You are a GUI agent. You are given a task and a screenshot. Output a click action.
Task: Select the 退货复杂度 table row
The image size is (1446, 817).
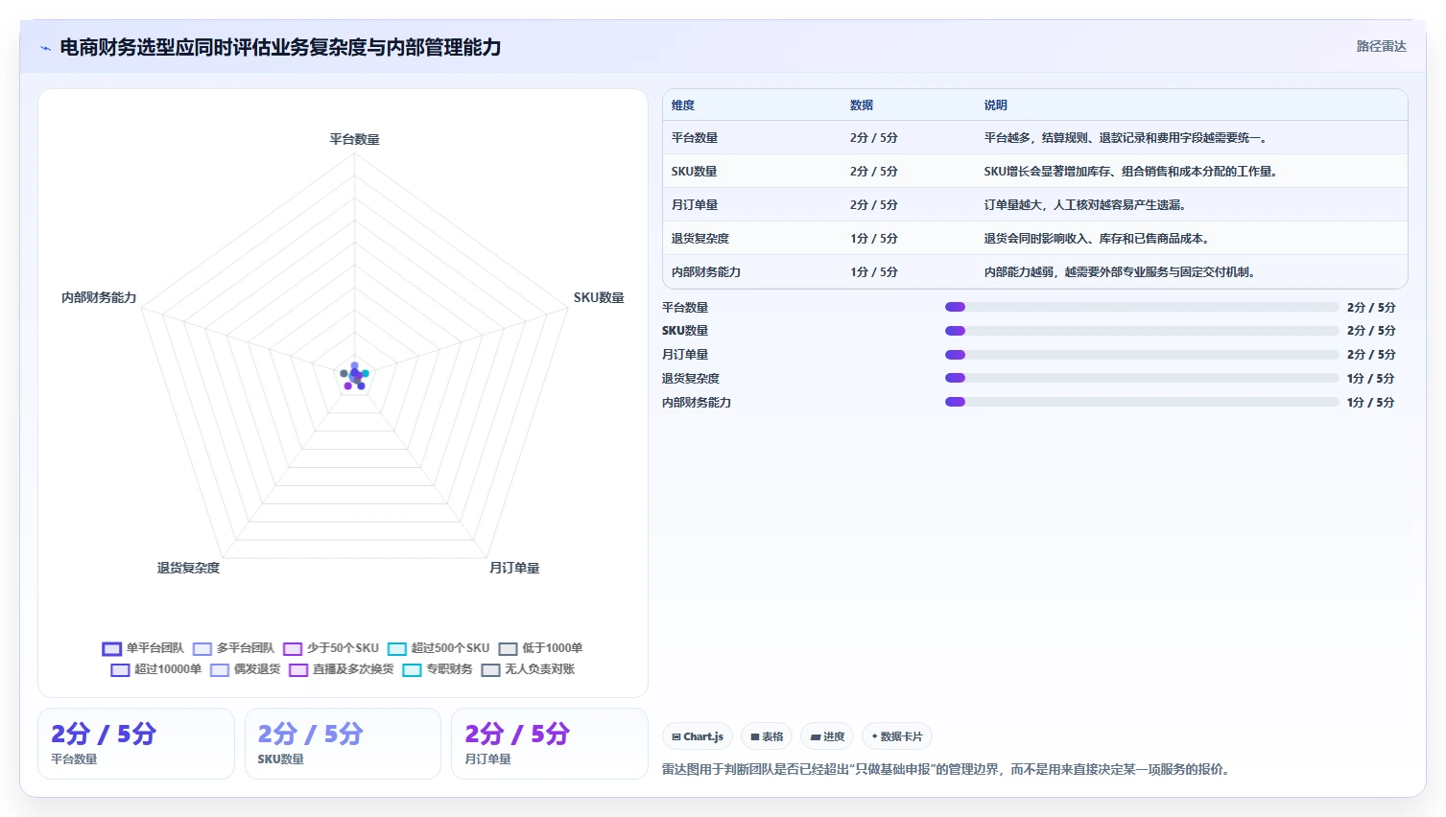point(1034,239)
